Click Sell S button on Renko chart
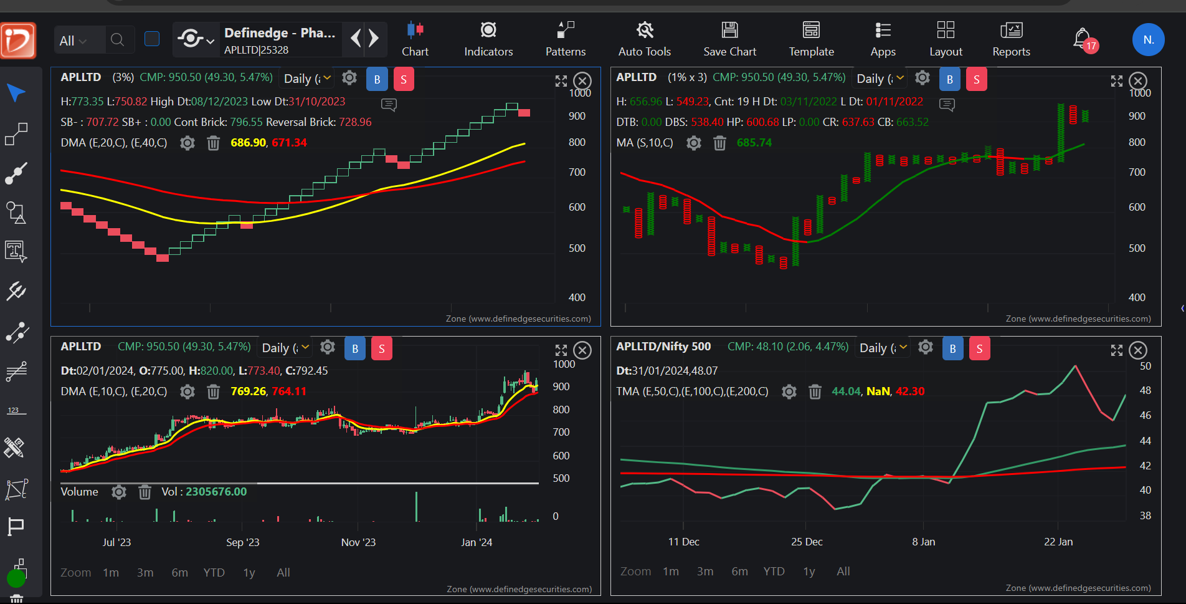 tap(404, 79)
